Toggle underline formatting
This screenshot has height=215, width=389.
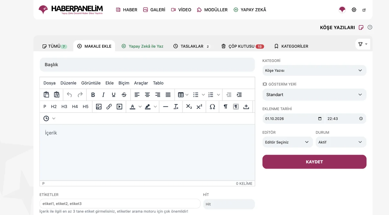click(x=114, y=95)
